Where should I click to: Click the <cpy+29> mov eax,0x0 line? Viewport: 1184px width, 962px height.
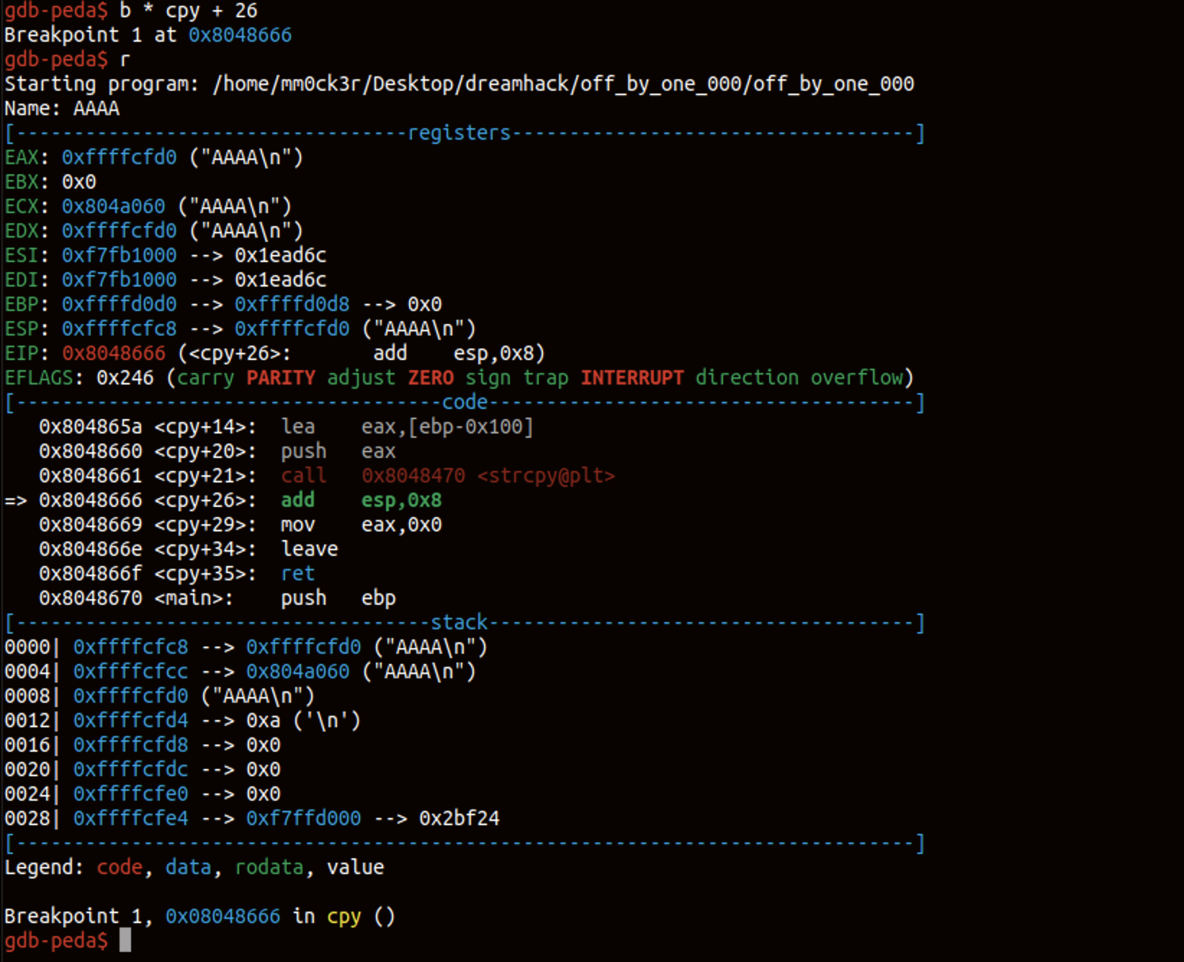tap(240, 525)
